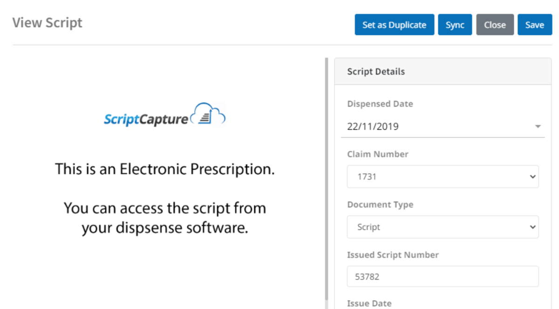The width and height of the screenshot is (559, 309).
Task: Click the Document Type dropdown chevron
Action: pos(533,227)
